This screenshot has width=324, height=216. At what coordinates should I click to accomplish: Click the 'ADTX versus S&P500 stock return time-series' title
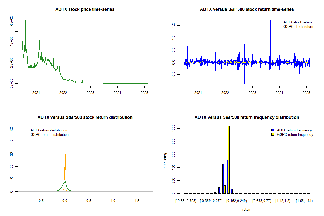coord(247,9)
